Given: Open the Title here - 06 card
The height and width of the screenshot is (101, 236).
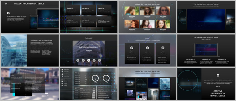Looking at the screenshot, I should pos(104,22).
